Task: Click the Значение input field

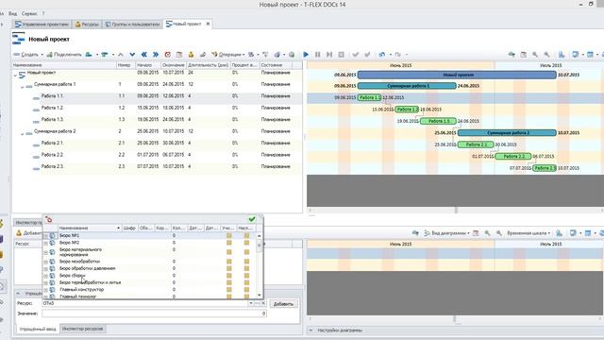Action: coord(154,314)
